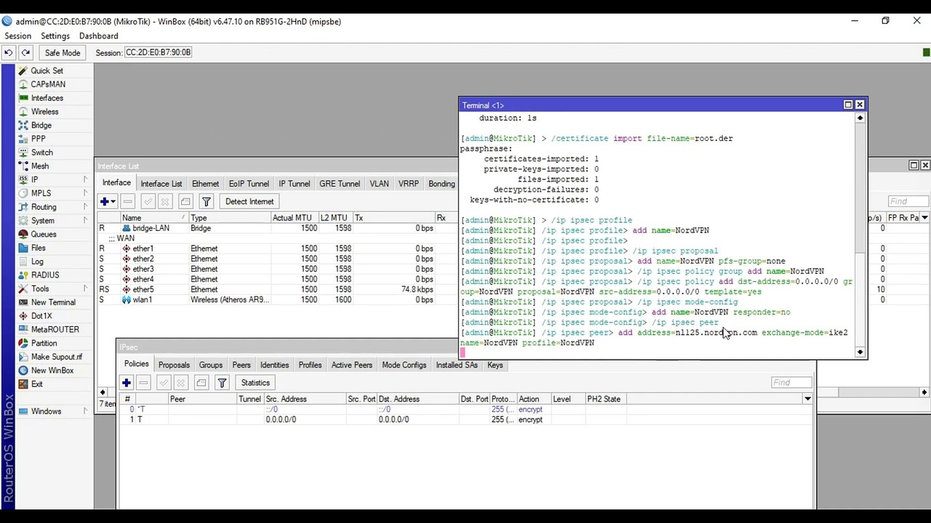Click blue plus add button in IPsec window

coord(127,383)
